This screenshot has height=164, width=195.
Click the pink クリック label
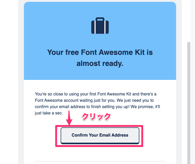pyautogui.click(x=96, y=117)
